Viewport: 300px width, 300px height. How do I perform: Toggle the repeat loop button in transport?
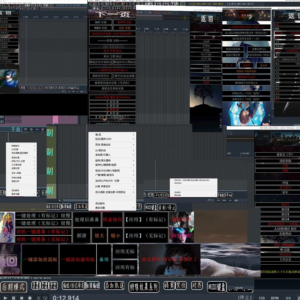45,298
